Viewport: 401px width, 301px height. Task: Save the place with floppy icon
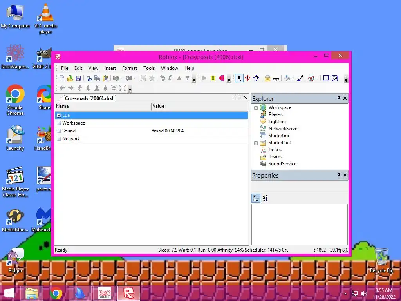[x=78, y=78]
